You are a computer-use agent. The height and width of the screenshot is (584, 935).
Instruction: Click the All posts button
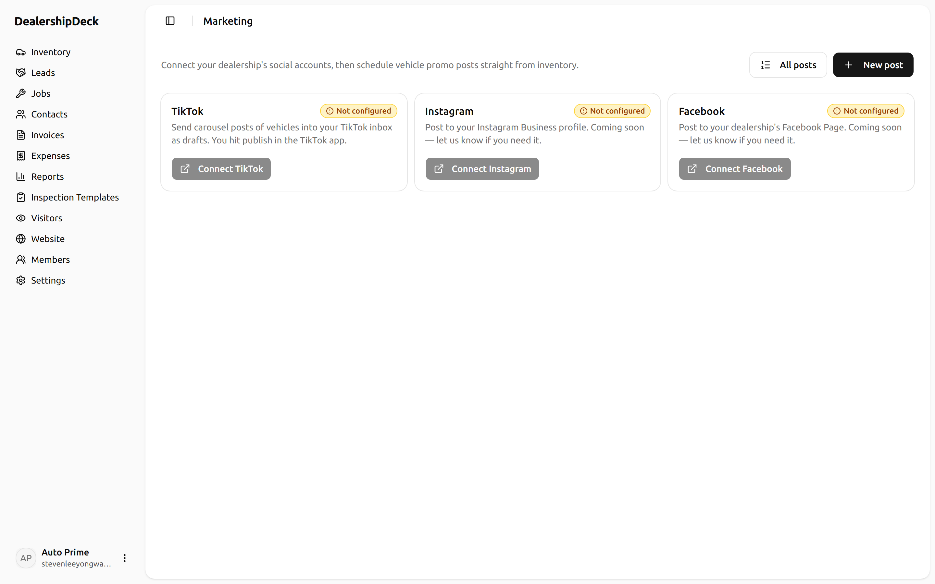coord(788,65)
